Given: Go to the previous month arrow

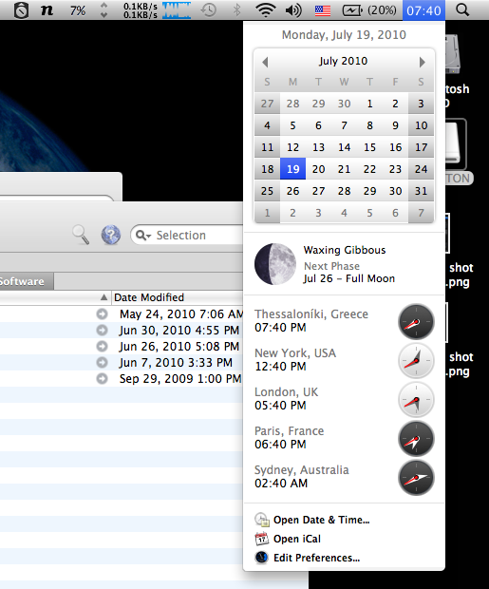Looking at the screenshot, I should (x=265, y=62).
